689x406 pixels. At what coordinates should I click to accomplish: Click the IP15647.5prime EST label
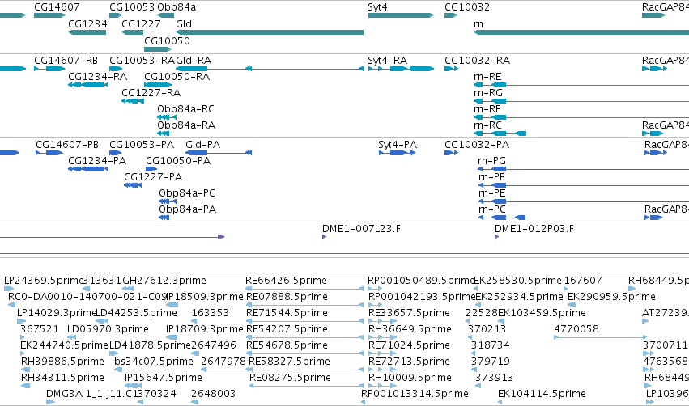coord(163,379)
